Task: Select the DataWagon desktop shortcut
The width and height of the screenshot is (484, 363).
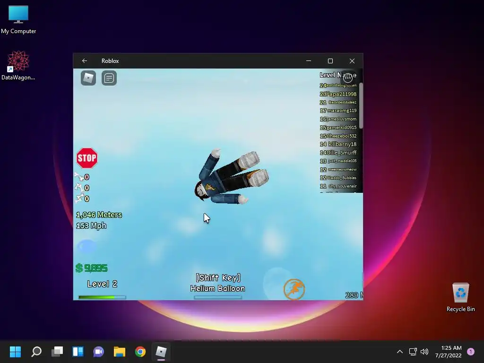Action: click(x=18, y=65)
